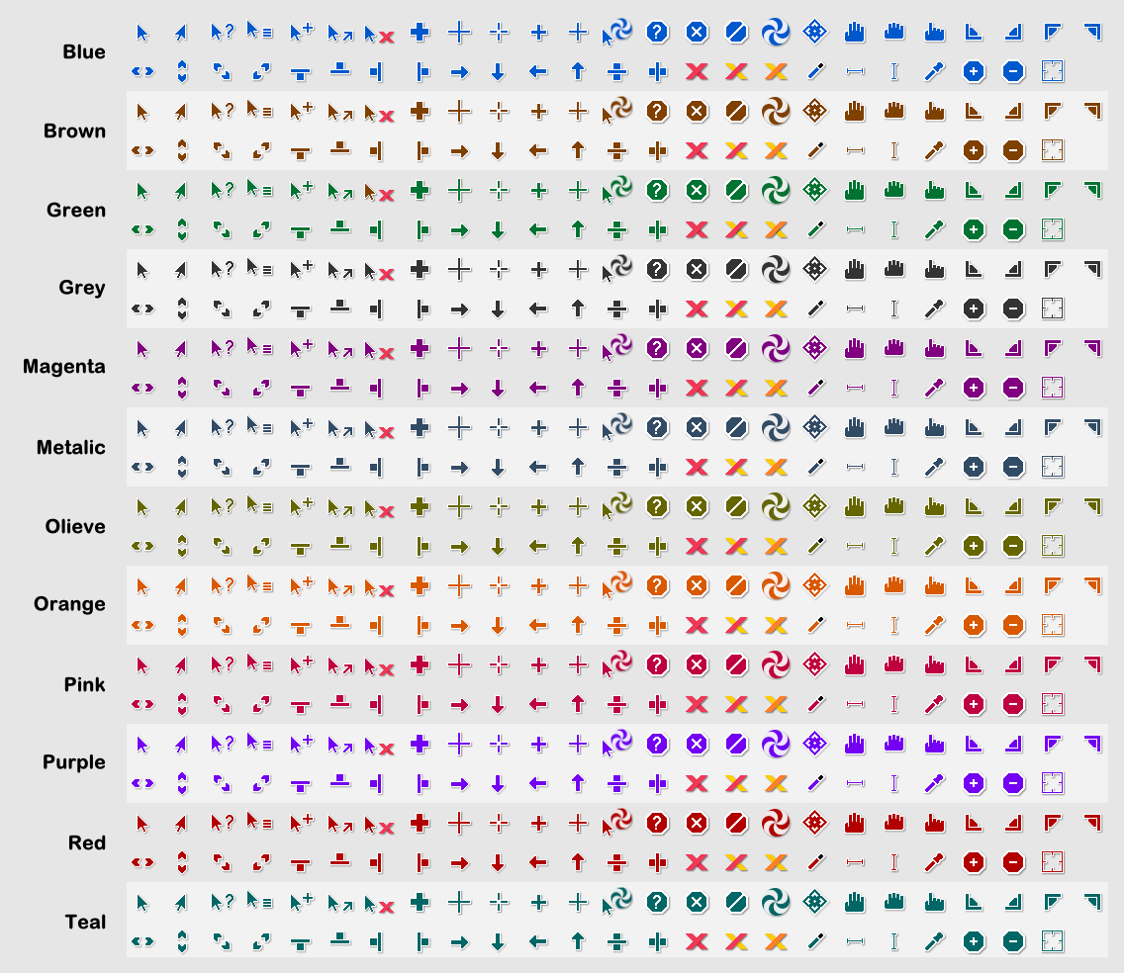Pick the purple forbidden slash circle
The image size is (1124, 973).
[736, 744]
